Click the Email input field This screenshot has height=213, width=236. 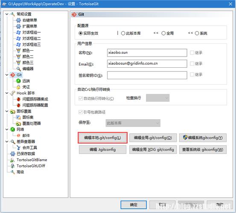pos(147,64)
